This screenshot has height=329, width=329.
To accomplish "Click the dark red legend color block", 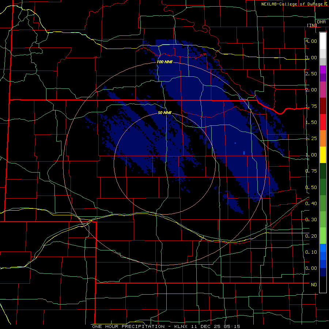I will [323, 106].
